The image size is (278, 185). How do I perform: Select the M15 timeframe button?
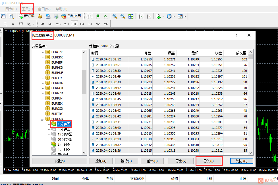58,24
